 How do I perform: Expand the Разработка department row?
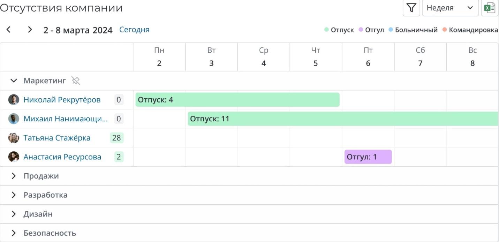point(14,195)
